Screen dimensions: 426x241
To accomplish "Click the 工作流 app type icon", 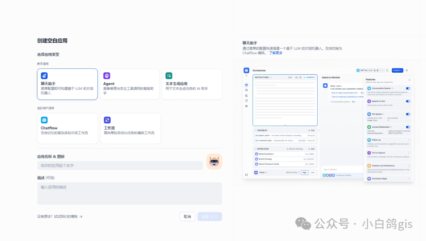I will (106, 119).
